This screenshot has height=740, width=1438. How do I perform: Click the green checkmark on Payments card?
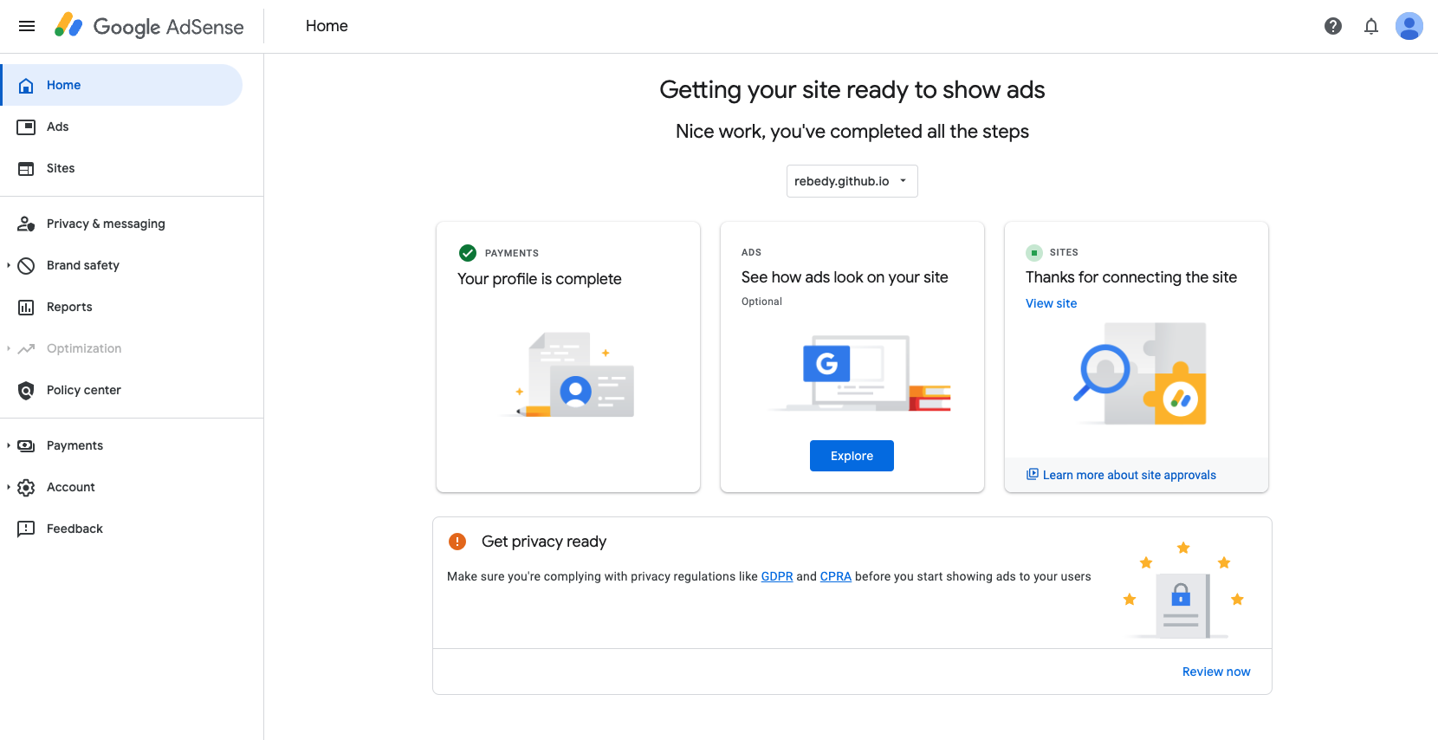[468, 253]
